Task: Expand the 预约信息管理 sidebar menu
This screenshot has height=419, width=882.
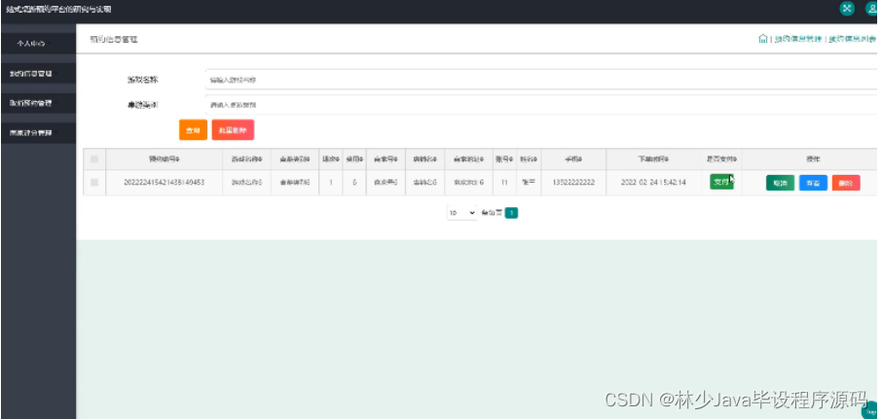Action: [x=38, y=74]
